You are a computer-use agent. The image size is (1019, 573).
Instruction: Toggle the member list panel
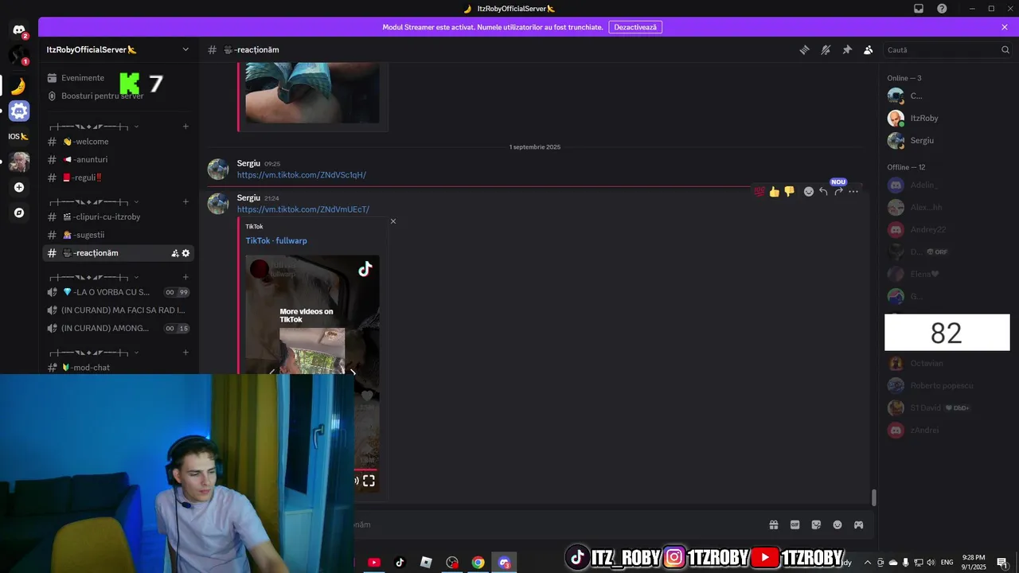click(869, 49)
